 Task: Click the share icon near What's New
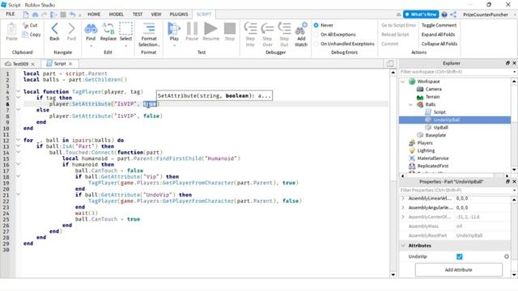tap(453, 15)
